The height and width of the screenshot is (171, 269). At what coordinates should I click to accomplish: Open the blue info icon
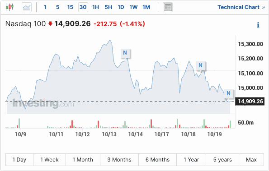(258, 25)
